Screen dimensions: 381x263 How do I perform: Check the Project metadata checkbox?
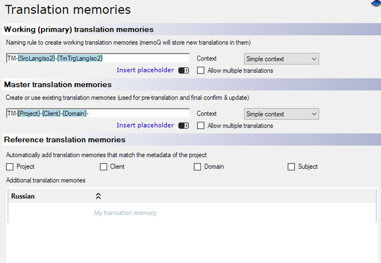coord(9,167)
